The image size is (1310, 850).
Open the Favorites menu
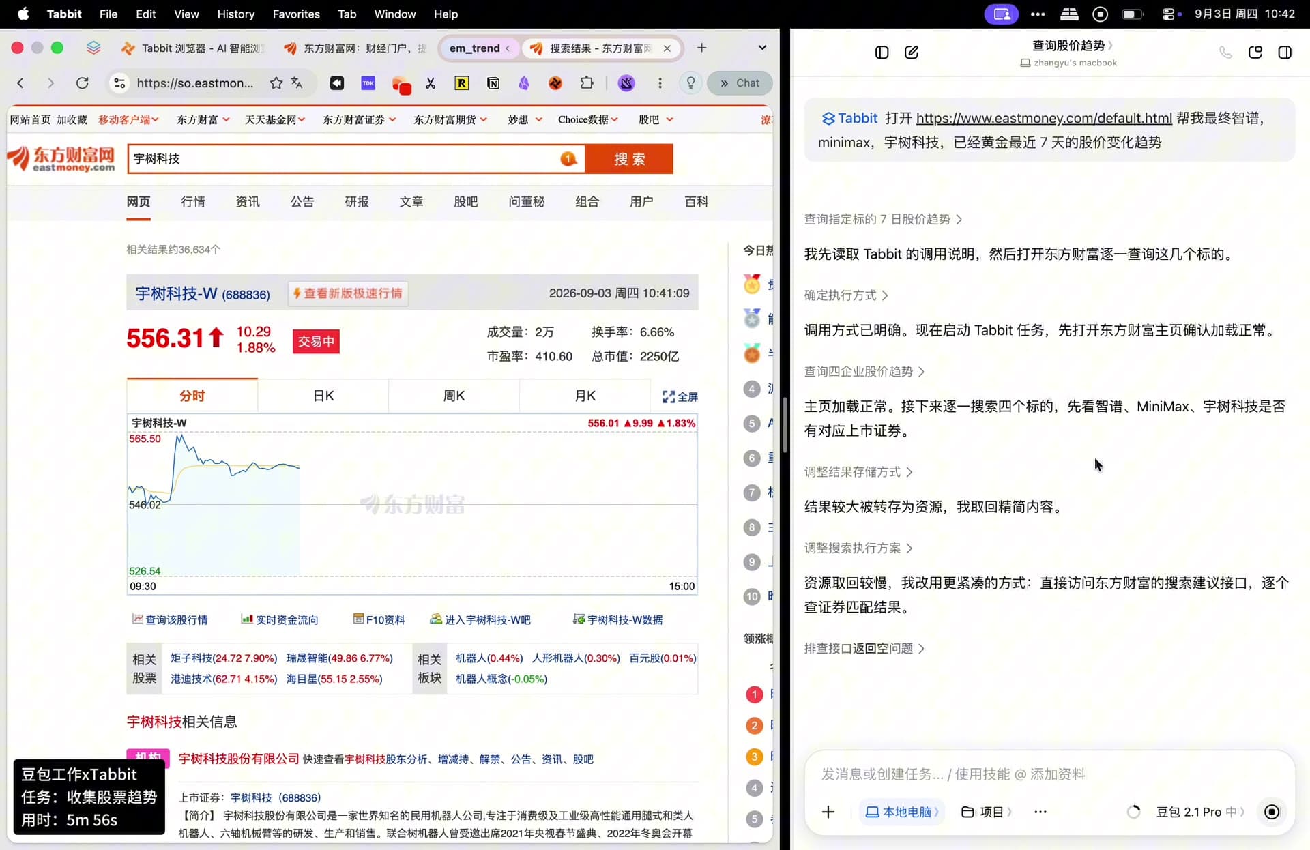pos(296,14)
